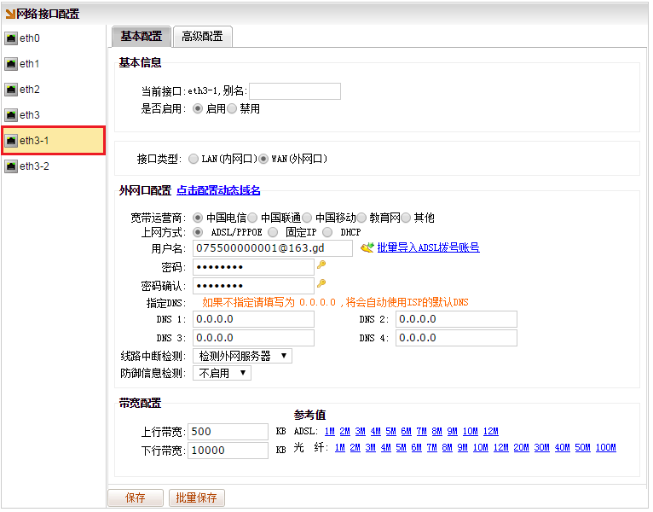Image resolution: width=653 pixels, height=512 pixels.
Task: Click the 上行带宽 input field
Action: click(x=228, y=432)
